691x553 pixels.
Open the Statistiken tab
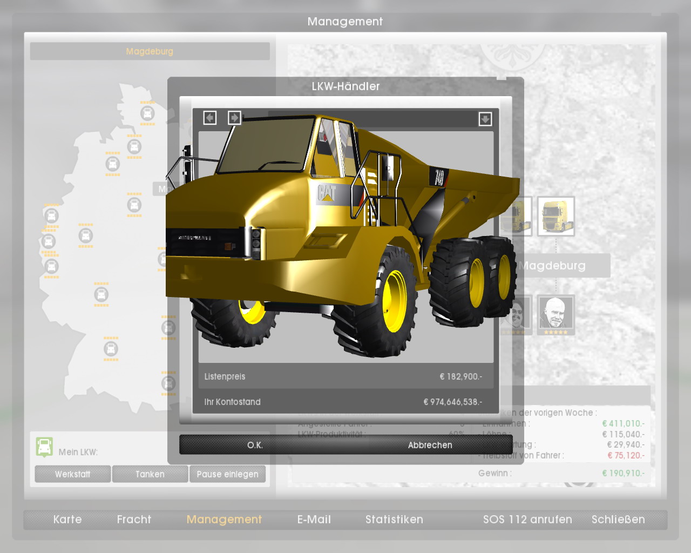click(394, 520)
